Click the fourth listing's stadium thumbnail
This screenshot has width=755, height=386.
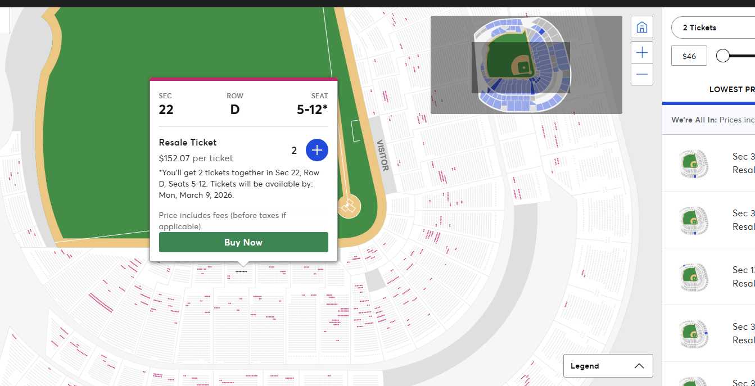click(693, 334)
